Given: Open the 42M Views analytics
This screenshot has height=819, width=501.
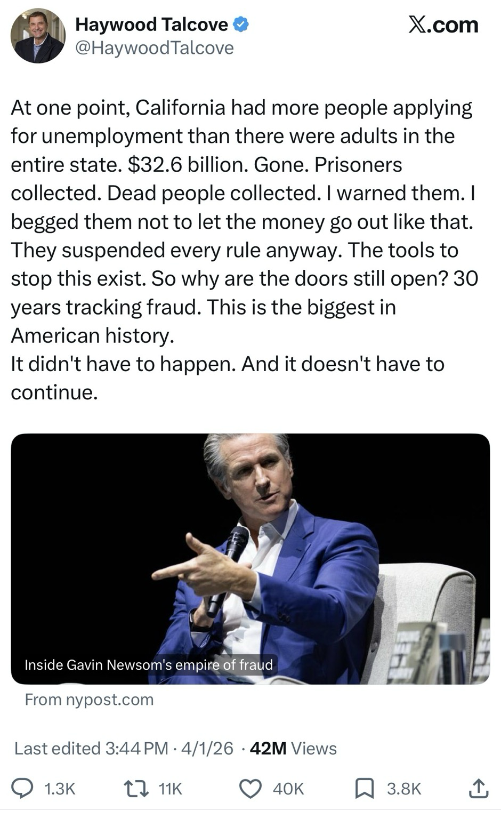Looking at the screenshot, I should coord(293,748).
